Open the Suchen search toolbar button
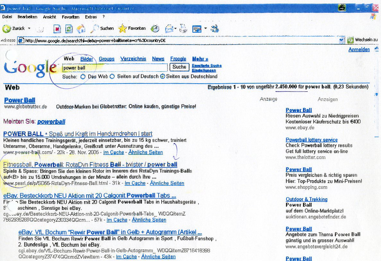This screenshot has height=261, width=381. [103, 29]
